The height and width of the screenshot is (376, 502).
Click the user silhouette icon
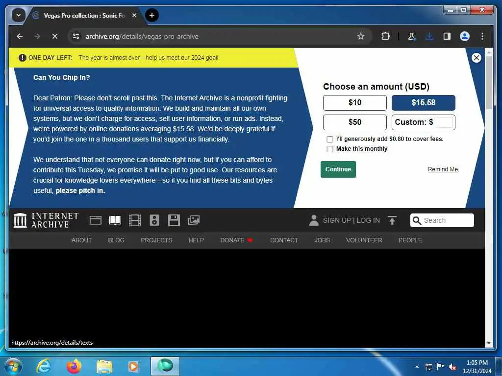[x=314, y=220]
